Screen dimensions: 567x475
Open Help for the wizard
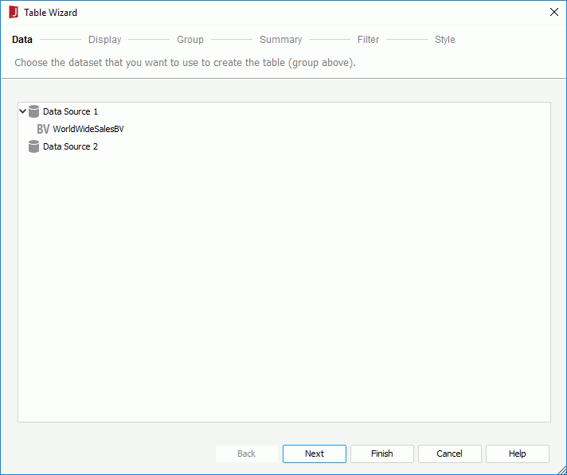pos(518,454)
